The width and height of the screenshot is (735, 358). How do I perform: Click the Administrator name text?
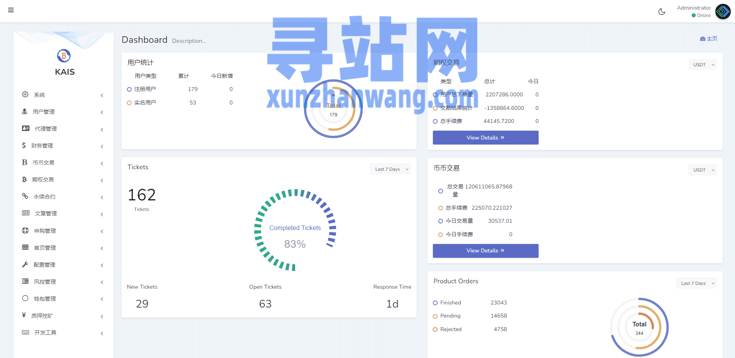(x=694, y=8)
